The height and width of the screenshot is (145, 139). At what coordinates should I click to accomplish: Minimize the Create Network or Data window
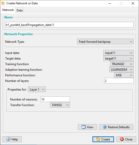[110, 3]
